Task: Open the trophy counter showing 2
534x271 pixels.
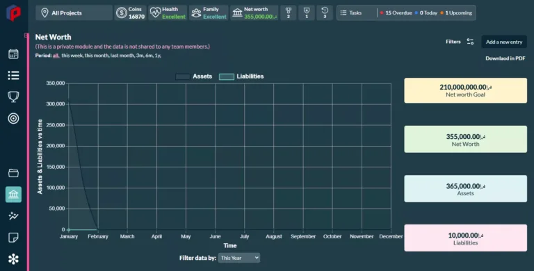Action: (289, 13)
